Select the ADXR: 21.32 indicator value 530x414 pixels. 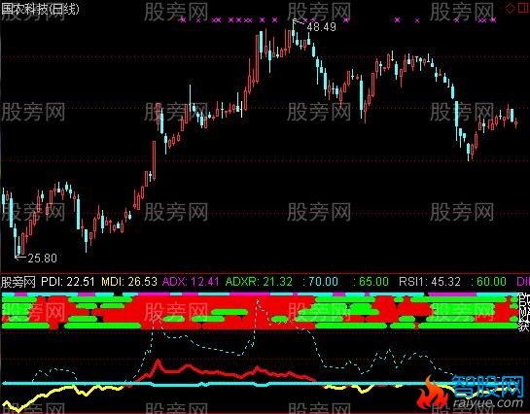(x=259, y=282)
